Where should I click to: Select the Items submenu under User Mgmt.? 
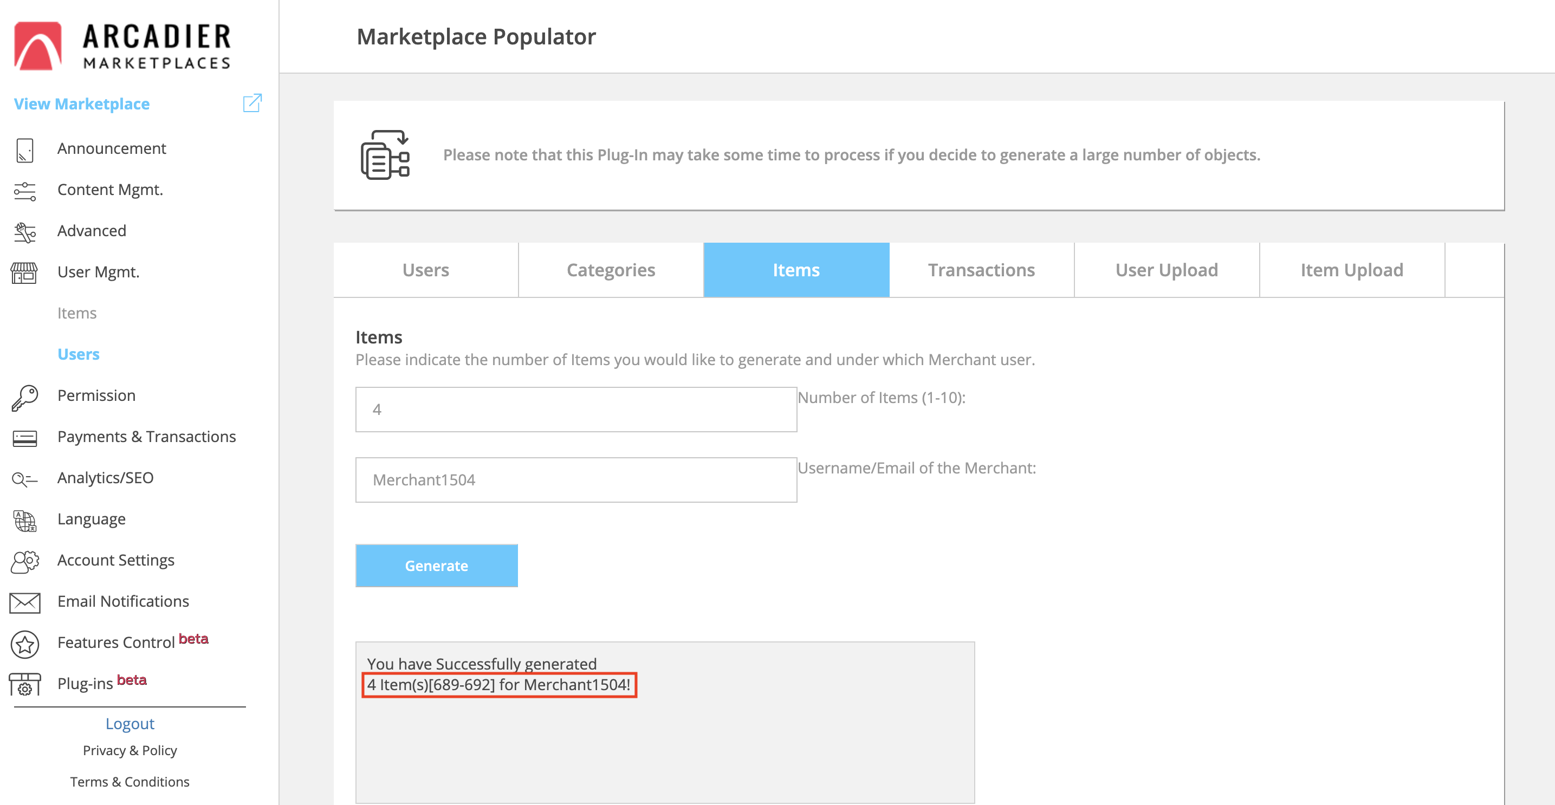(x=76, y=313)
